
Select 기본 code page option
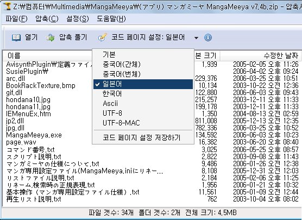143,54
